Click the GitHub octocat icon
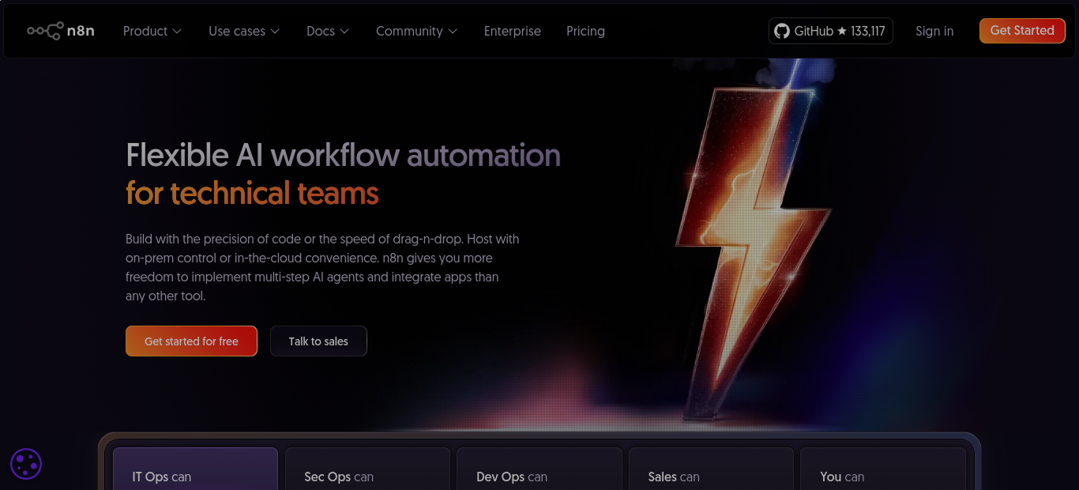 pos(782,31)
